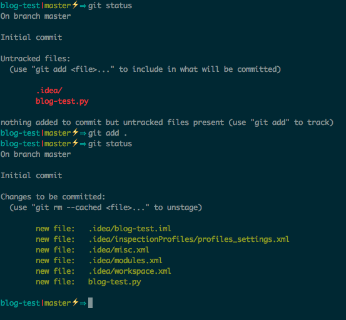Click the profiles_settings.xml staged file path
346x320 pixels.
[x=189, y=239]
